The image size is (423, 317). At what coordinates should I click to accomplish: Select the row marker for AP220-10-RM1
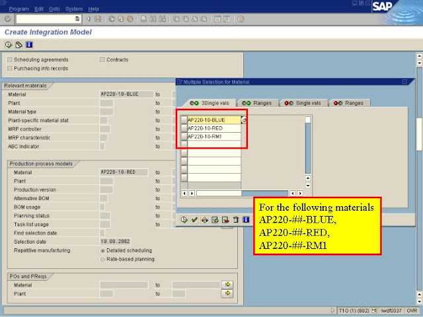(x=184, y=137)
